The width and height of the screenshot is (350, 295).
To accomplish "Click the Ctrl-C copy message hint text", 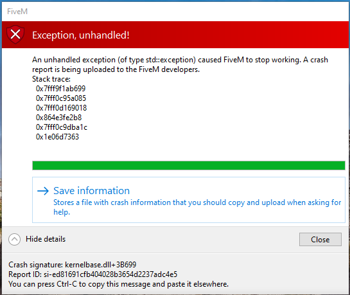I will 119,284.
